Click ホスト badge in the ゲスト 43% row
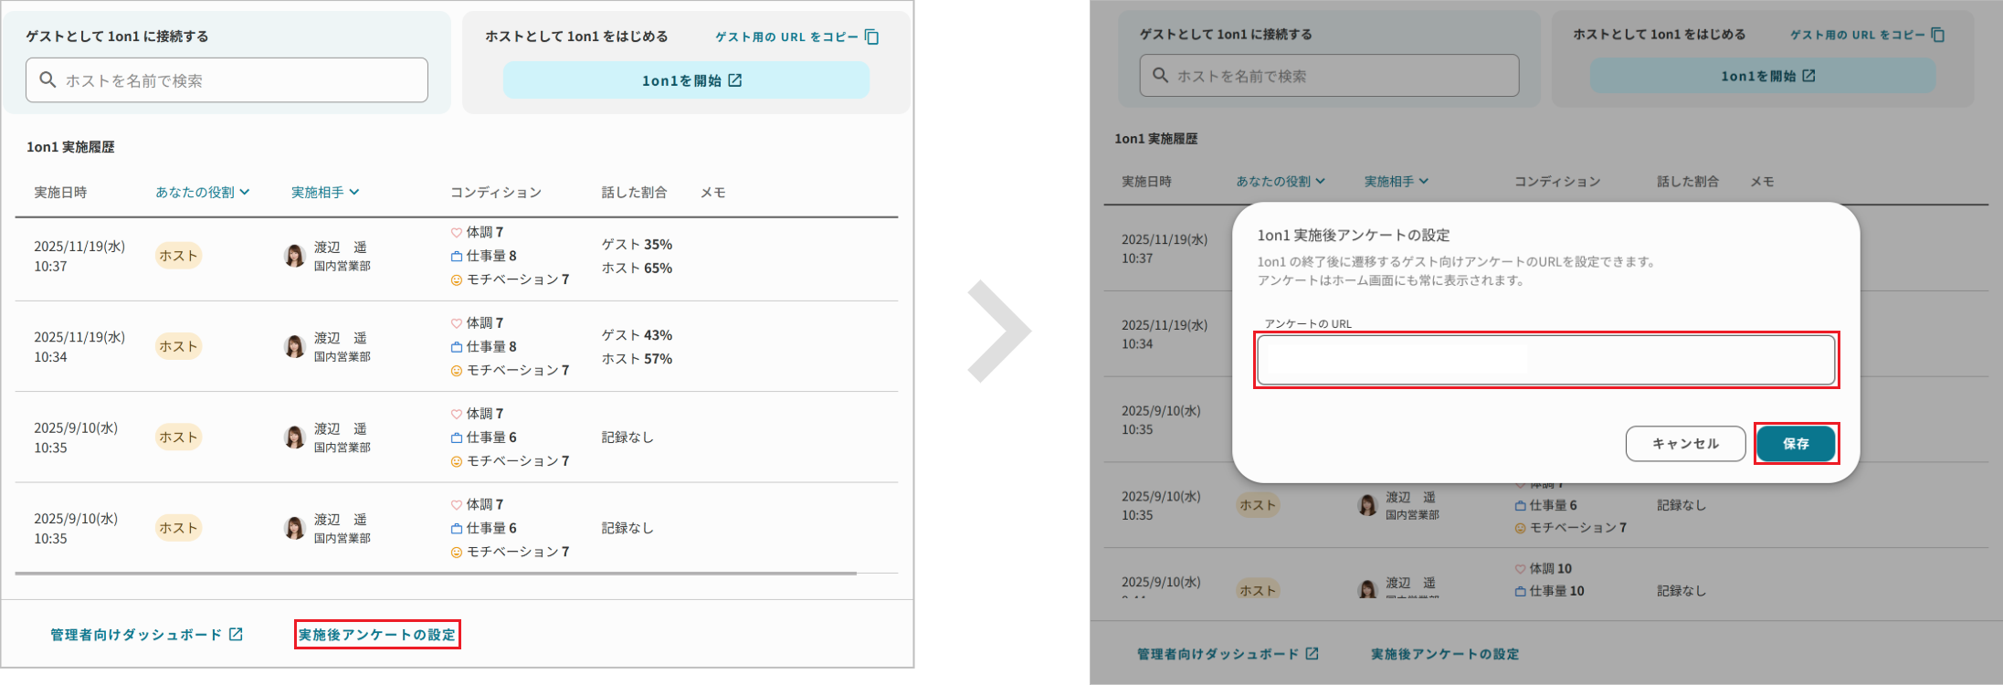Image resolution: width=2003 pixels, height=685 pixels. click(x=178, y=347)
